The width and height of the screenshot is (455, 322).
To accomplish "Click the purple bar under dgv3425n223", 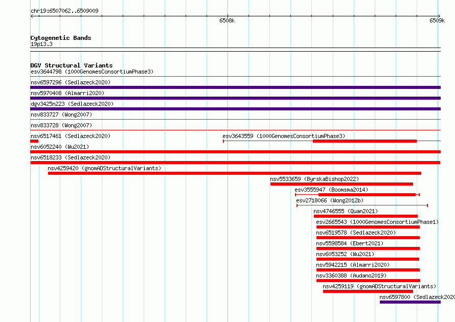I will pos(235,109).
